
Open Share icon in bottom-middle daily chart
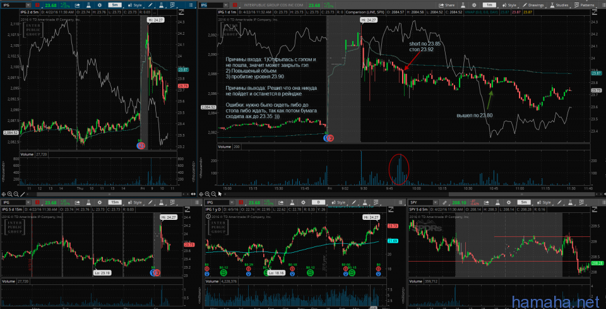[x=280, y=203]
